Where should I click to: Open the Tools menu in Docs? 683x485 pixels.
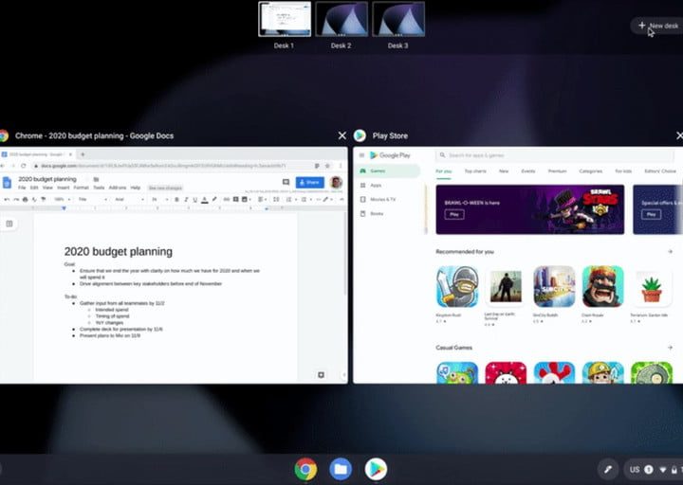(x=99, y=188)
